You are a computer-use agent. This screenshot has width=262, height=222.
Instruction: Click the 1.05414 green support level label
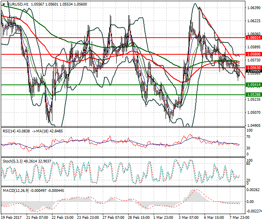pos(254,85)
